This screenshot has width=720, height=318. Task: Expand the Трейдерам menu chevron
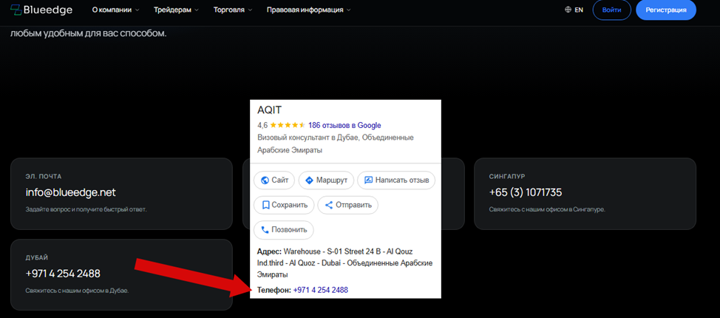tap(197, 10)
